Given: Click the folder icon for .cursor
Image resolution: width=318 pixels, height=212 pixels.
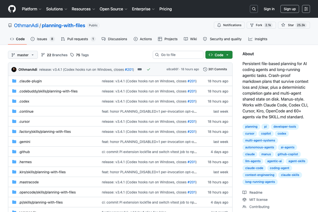Looking at the screenshot, I should tap(14, 121).
